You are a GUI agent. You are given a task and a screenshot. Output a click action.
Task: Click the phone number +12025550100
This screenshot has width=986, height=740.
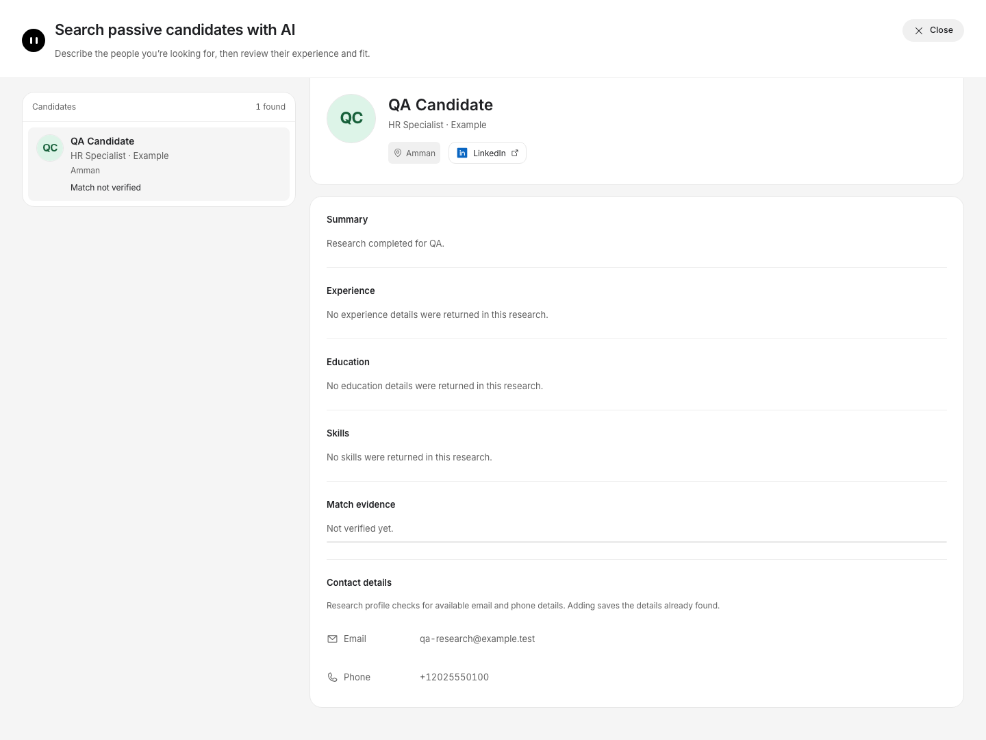coord(454,677)
